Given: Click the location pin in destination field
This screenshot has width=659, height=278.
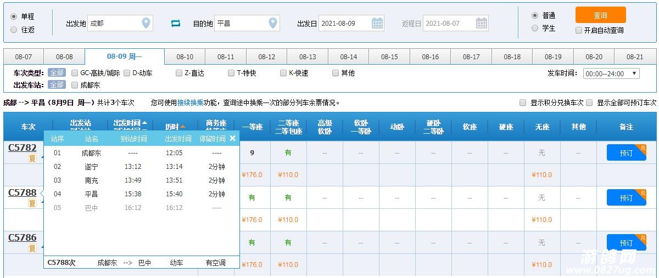Looking at the screenshot, I should coord(272,23).
